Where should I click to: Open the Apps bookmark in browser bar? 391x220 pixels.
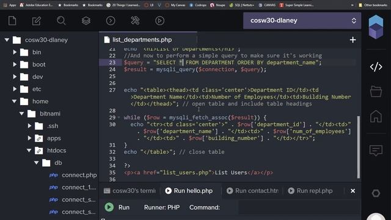point(10,5)
